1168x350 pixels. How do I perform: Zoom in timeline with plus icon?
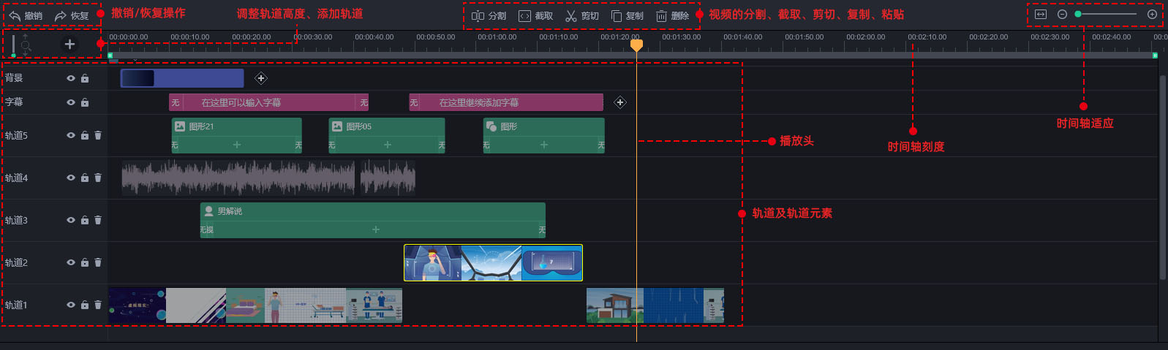click(1152, 14)
